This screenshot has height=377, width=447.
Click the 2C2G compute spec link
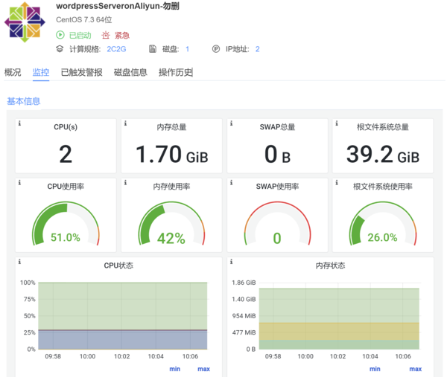coord(116,49)
